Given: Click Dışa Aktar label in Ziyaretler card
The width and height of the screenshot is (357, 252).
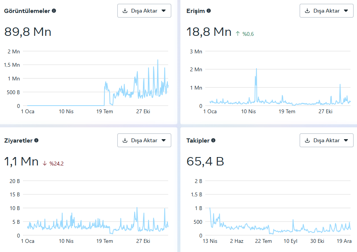Looking at the screenshot, I should (144, 140).
